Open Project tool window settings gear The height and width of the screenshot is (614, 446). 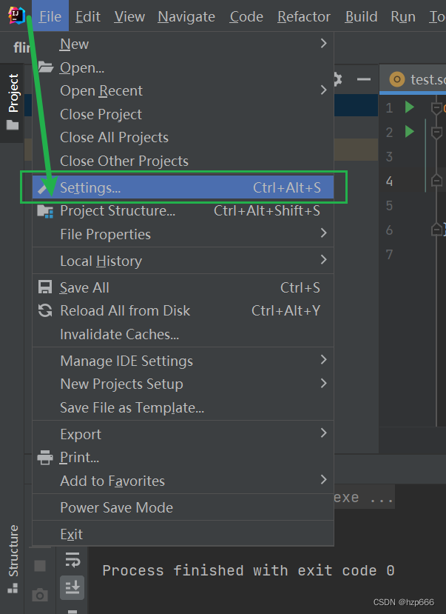(x=337, y=79)
